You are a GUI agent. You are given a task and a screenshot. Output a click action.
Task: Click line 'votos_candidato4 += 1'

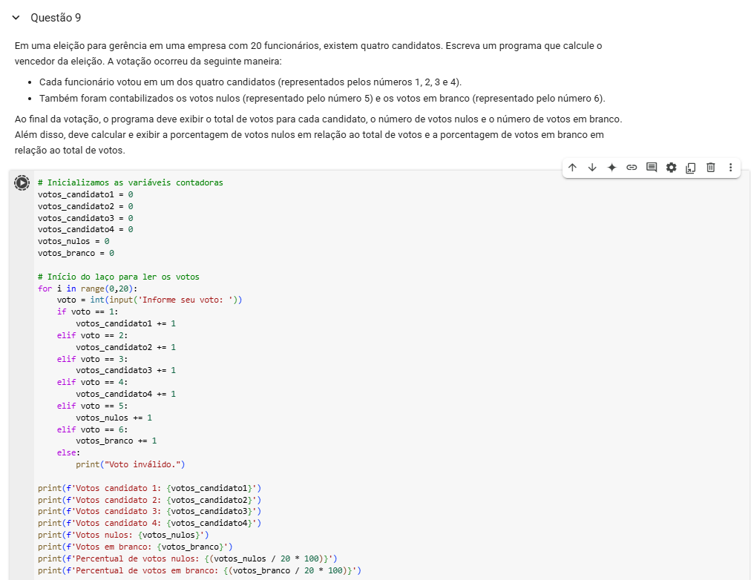[125, 394]
